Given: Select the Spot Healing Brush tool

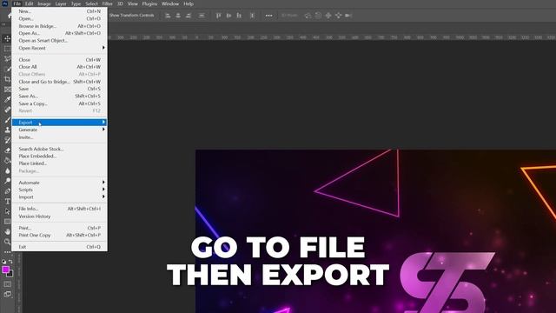Looking at the screenshot, I should pyautogui.click(x=7, y=110).
